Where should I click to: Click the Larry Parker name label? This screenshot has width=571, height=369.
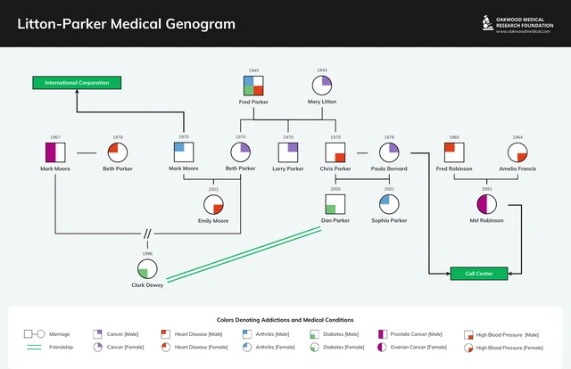pyautogui.click(x=288, y=168)
